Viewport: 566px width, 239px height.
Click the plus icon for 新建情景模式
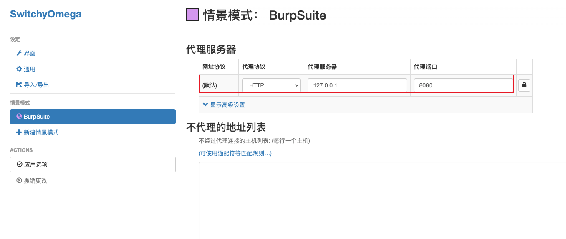point(19,132)
